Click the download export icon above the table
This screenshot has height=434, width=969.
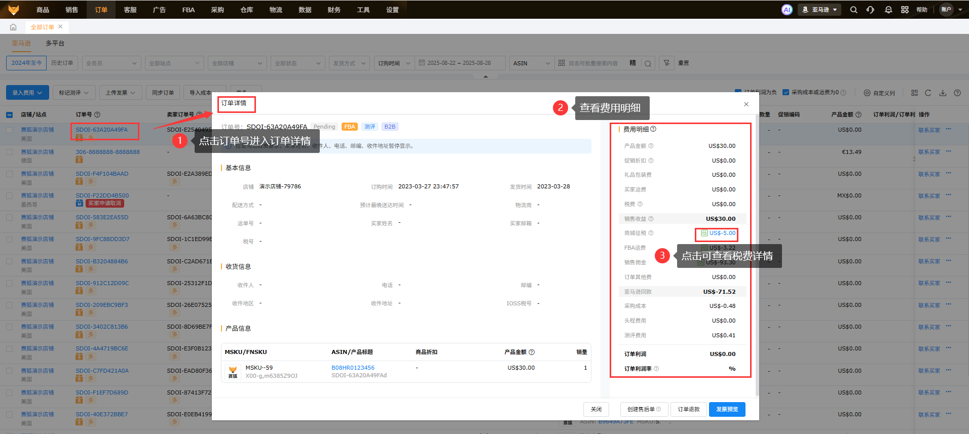pyautogui.click(x=943, y=93)
